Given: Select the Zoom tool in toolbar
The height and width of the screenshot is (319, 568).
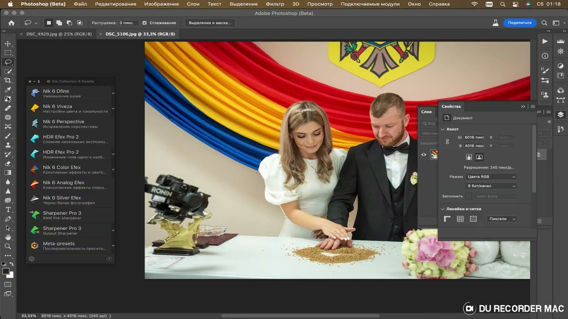Looking at the screenshot, I should (x=8, y=246).
